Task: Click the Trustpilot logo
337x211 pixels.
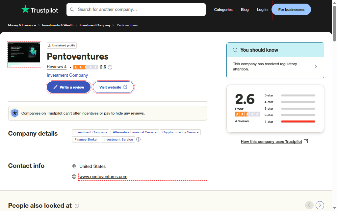Action: click(39, 10)
